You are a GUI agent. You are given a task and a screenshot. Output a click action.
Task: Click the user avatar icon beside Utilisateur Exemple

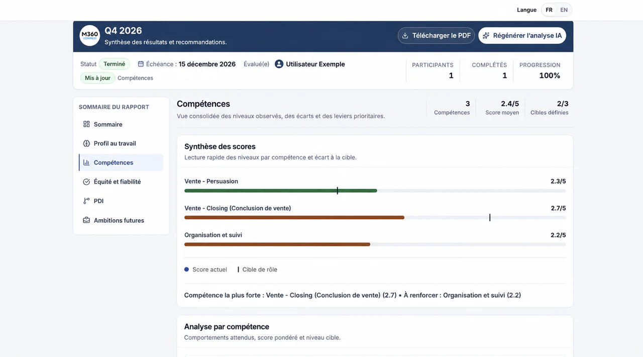coord(279,64)
